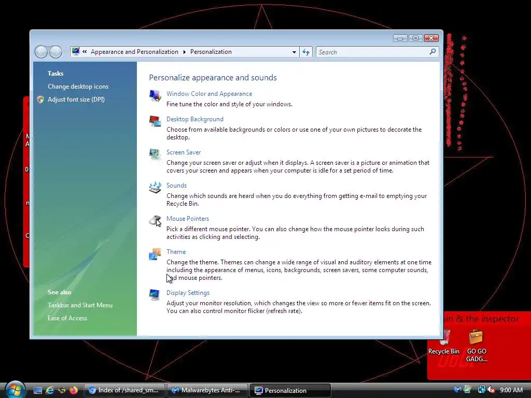
Task: Click the Display Settings monitor icon
Action: pos(155,295)
